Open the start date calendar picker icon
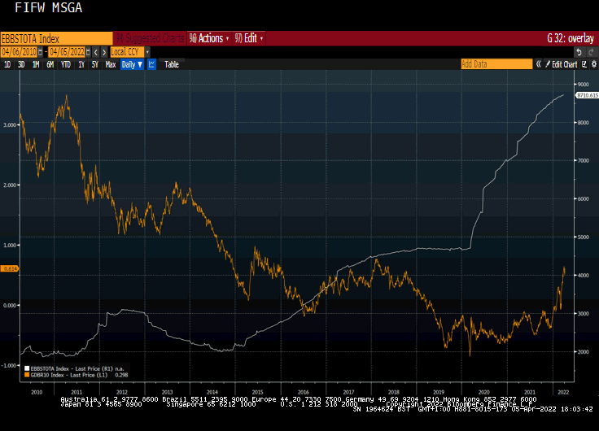This screenshot has height=431, width=599. click(40, 52)
